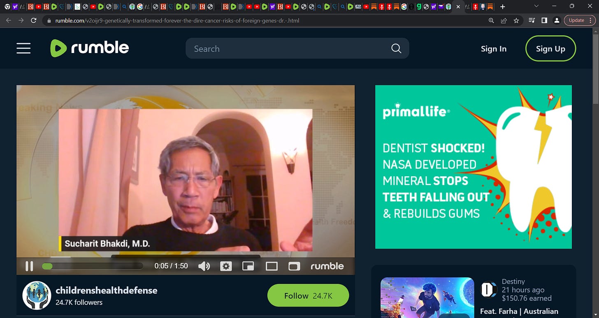
Task: Enter fullscreen video mode
Action: 294,266
